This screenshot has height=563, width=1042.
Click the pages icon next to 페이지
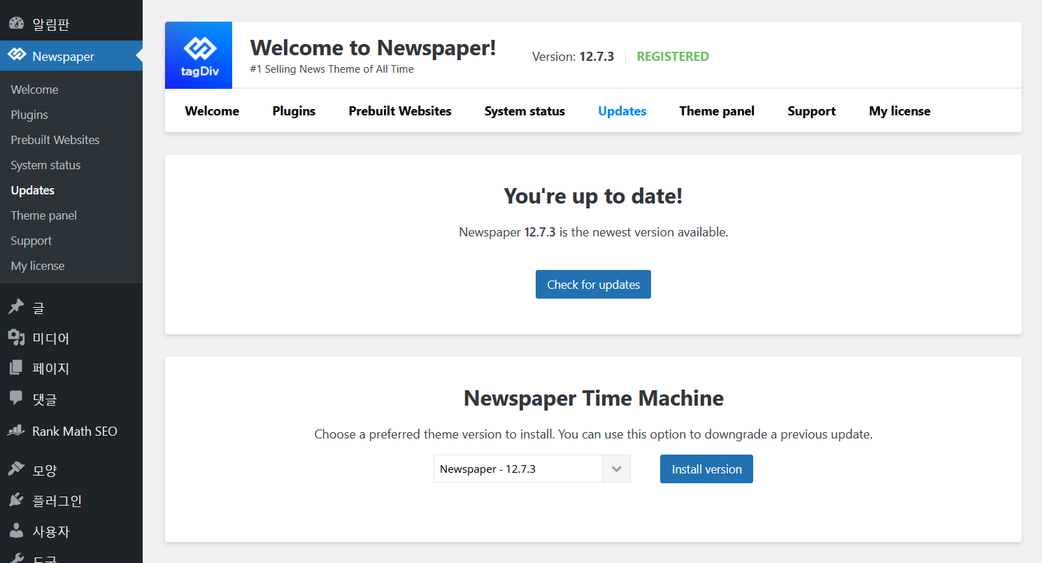pyautogui.click(x=16, y=368)
